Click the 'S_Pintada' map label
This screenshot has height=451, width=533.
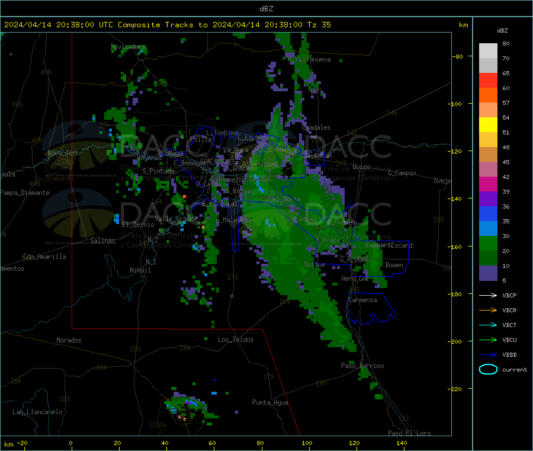coord(158,171)
